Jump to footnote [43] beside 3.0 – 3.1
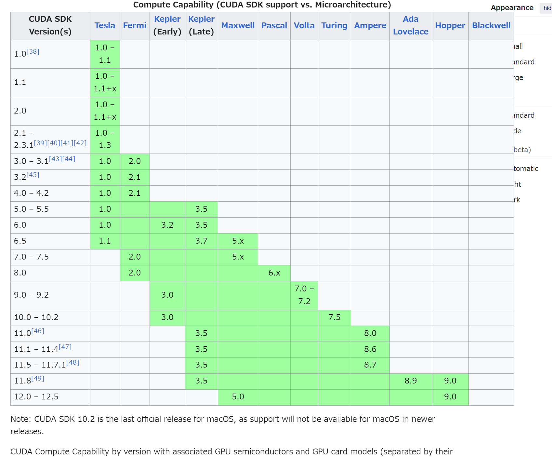The height and width of the screenshot is (457, 552). click(x=55, y=159)
